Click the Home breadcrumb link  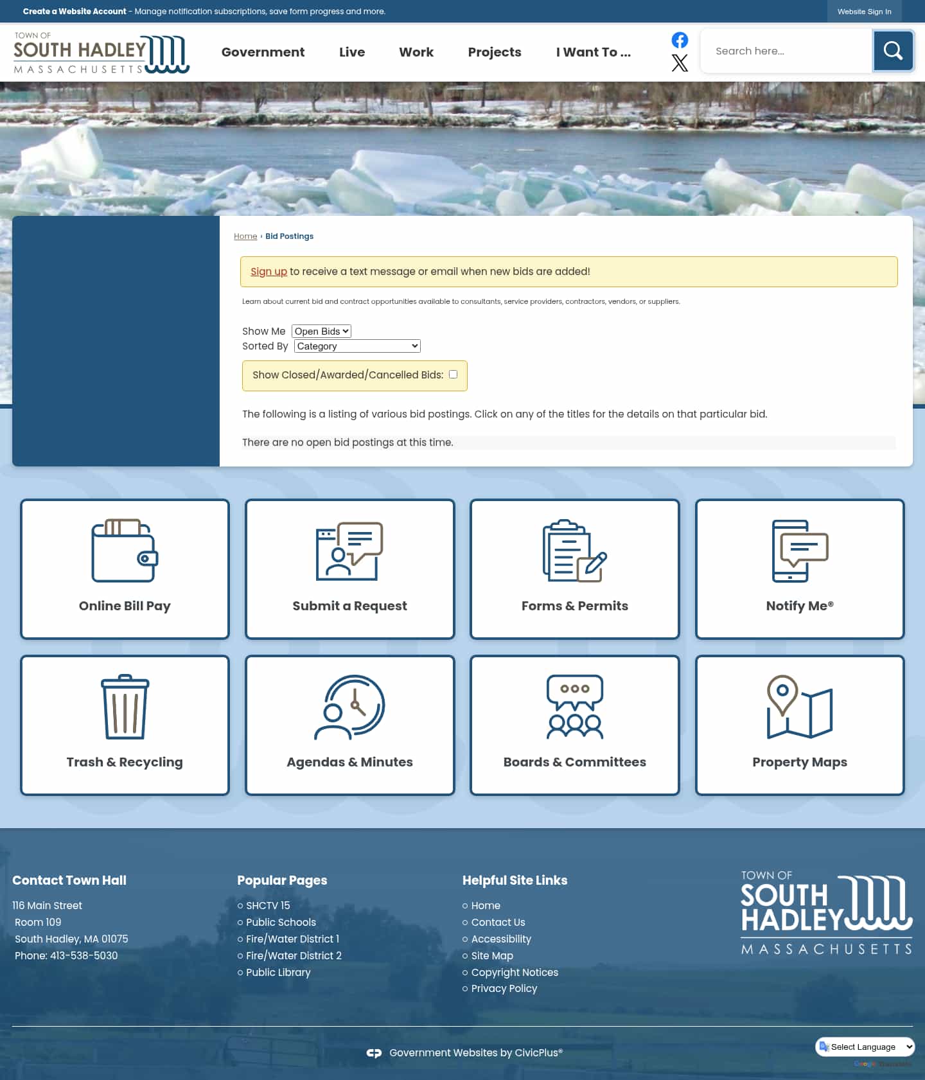click(x=245, y=236)
